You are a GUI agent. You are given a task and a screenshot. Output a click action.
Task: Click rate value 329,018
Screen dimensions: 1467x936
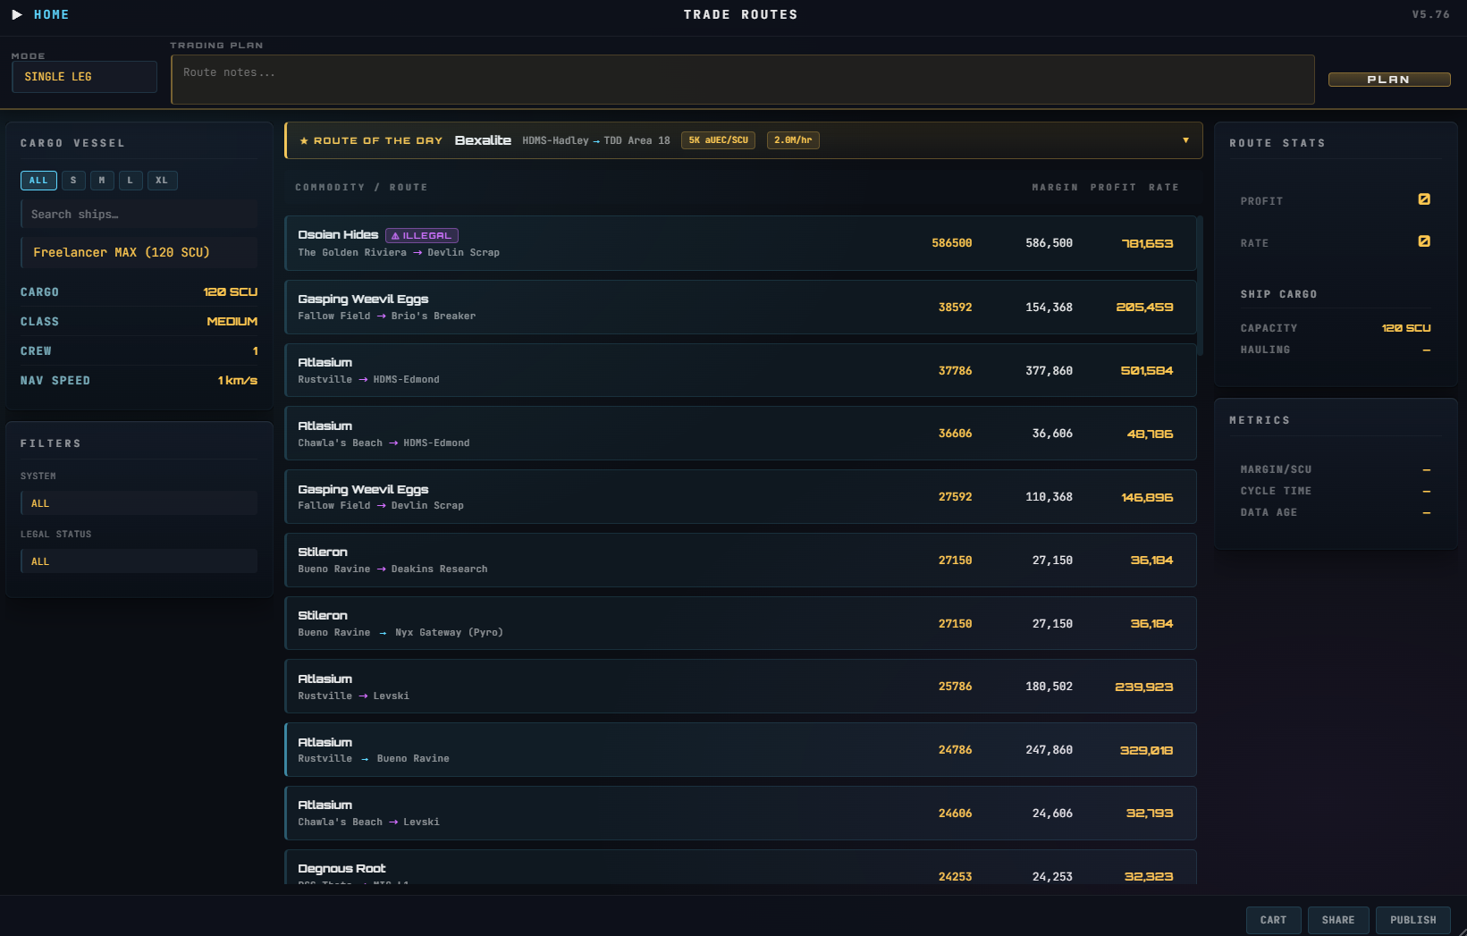tap(1147, 750)
